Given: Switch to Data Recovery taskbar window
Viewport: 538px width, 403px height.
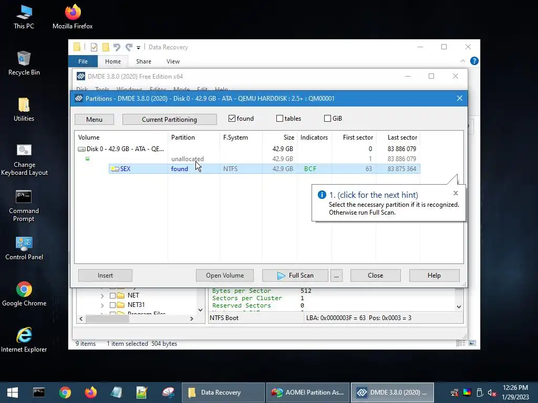Looking at the screenshot, I should coord(223,393).
